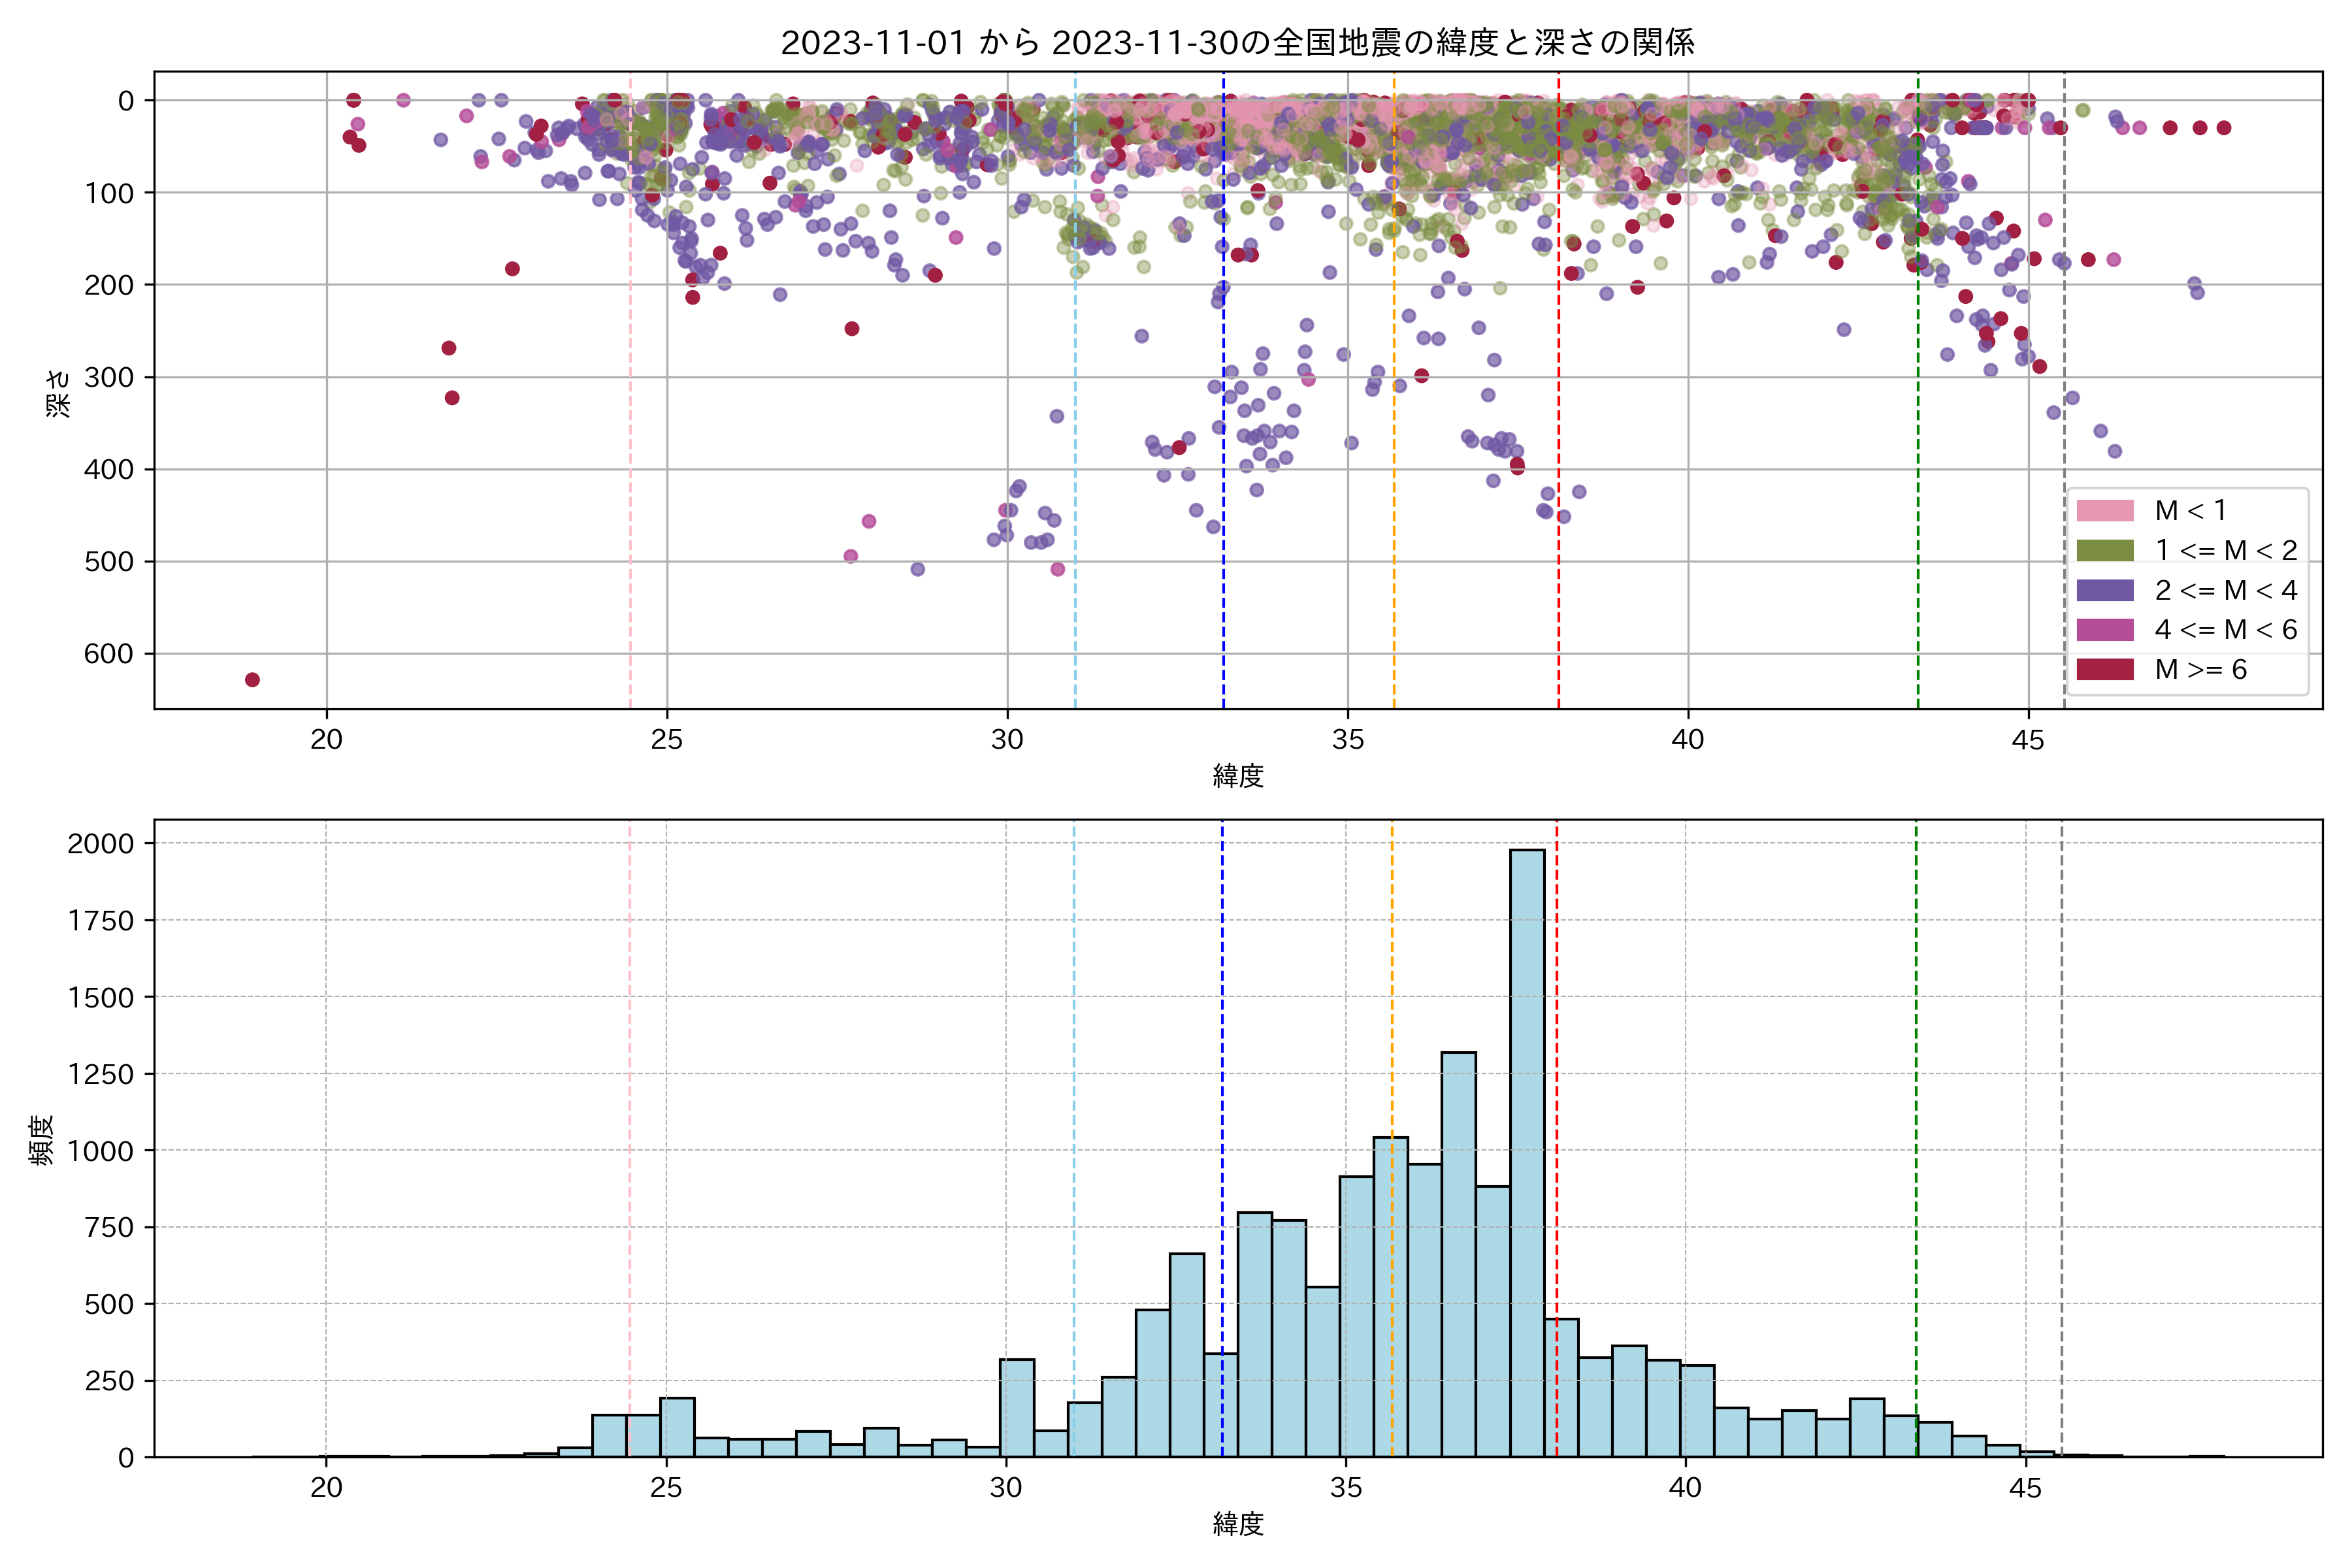Click the deepest scatter point below depth 600

tap(252, 680)
